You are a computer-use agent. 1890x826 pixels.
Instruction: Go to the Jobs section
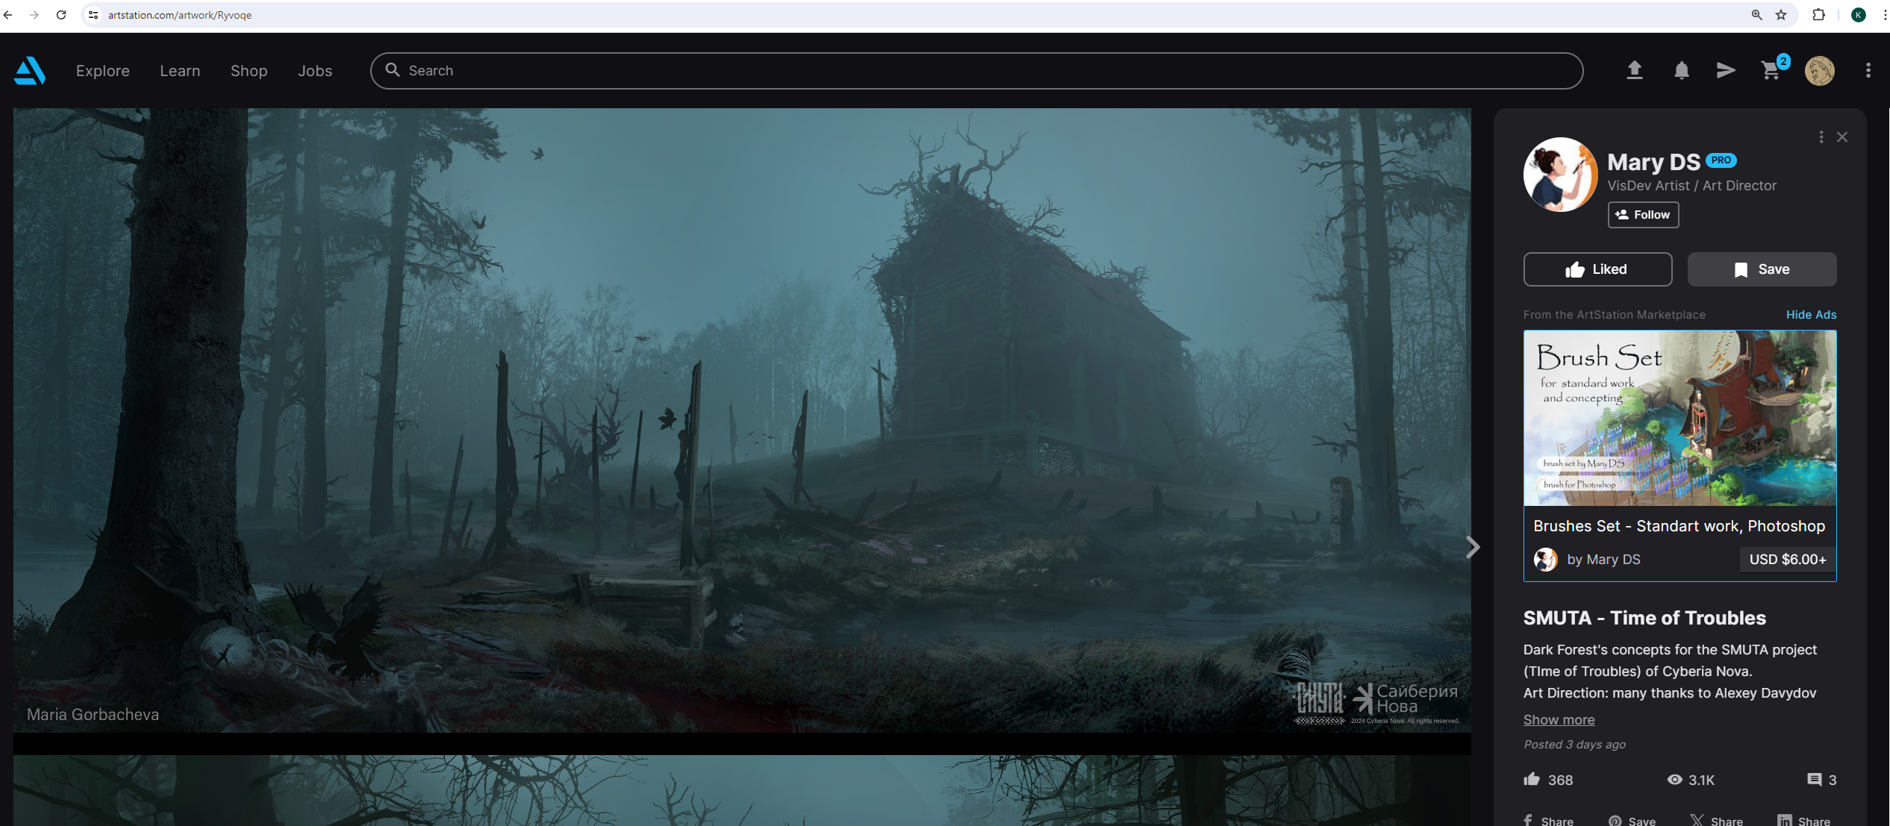(x=314, y=71)
